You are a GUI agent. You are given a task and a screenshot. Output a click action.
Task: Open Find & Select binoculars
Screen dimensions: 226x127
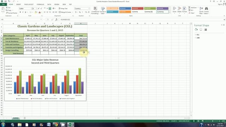(x=206, y=10)
